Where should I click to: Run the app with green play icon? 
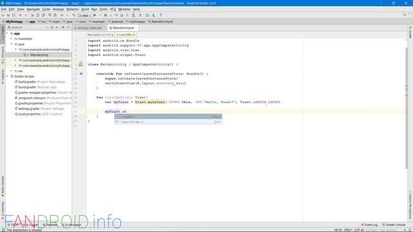(95, 15)
